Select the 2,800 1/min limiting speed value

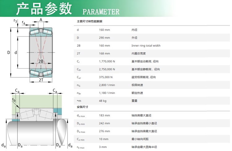coord(107,85)
